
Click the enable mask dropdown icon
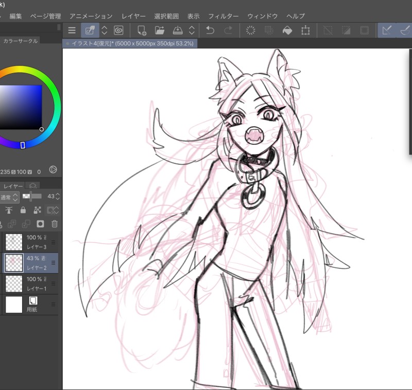(53, 210)
